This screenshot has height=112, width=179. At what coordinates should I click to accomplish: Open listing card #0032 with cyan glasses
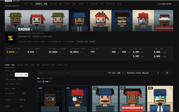(x=160, y=99)
